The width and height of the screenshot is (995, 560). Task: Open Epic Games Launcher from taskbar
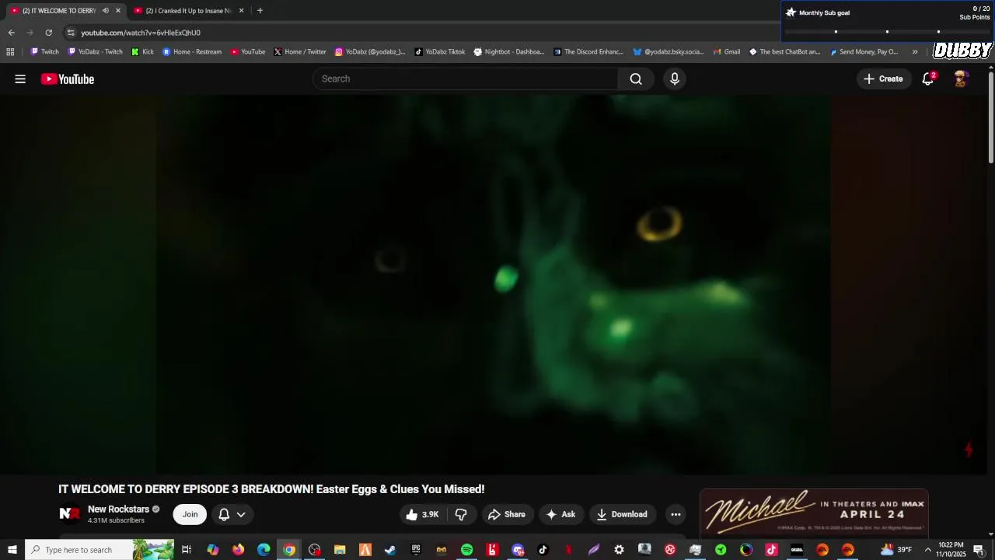tap(416, 550)
